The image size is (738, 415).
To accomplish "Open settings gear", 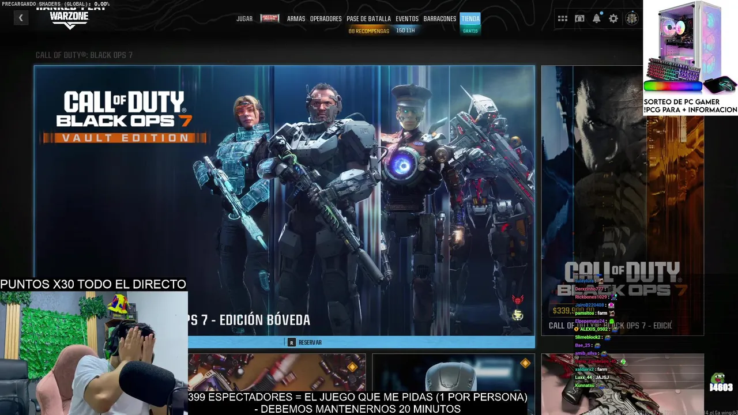I will point(613,18).
